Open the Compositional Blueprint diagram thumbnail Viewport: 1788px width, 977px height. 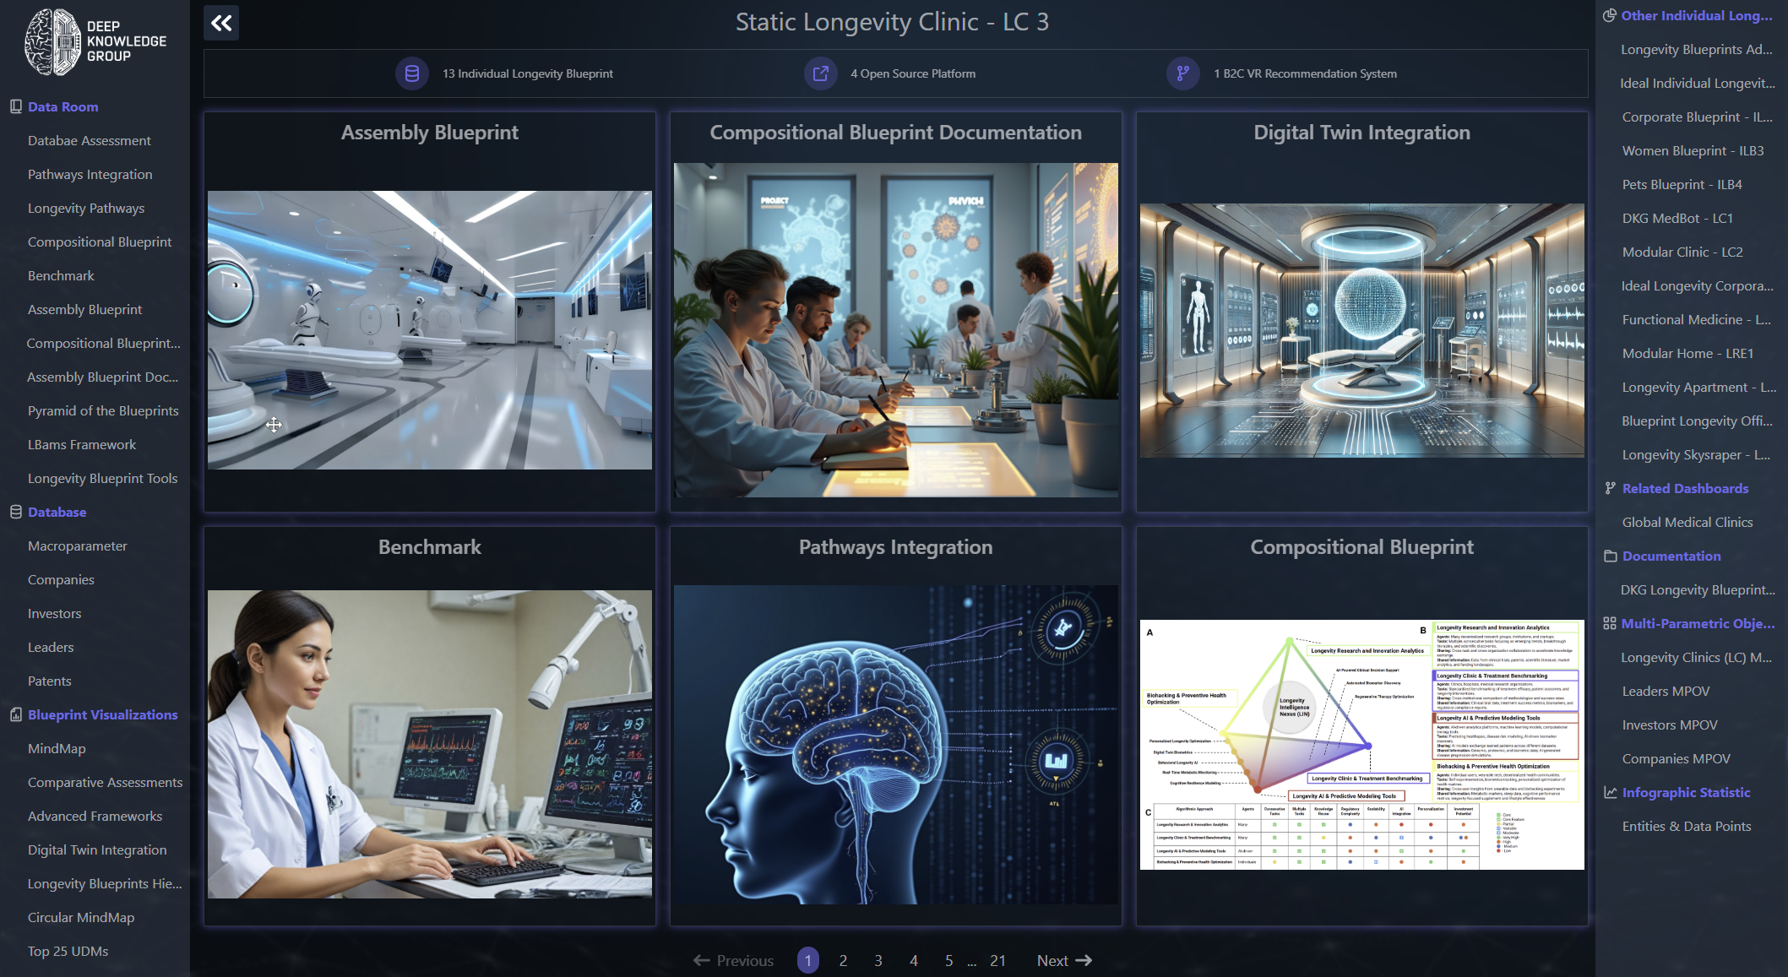click(x=1361, y=744)
